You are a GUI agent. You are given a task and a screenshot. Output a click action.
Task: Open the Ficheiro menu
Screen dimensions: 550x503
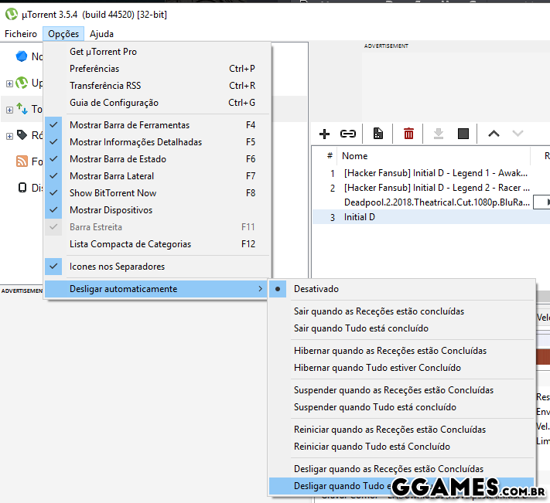tap(21, 34)
